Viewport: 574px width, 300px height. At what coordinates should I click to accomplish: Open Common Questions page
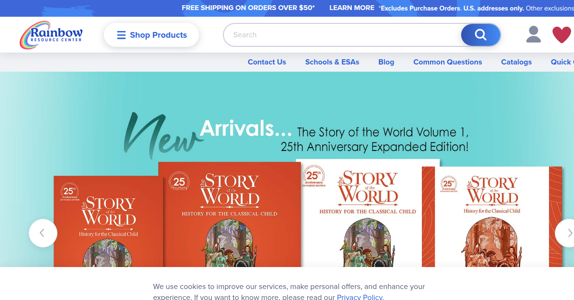[x=448, y=62]
